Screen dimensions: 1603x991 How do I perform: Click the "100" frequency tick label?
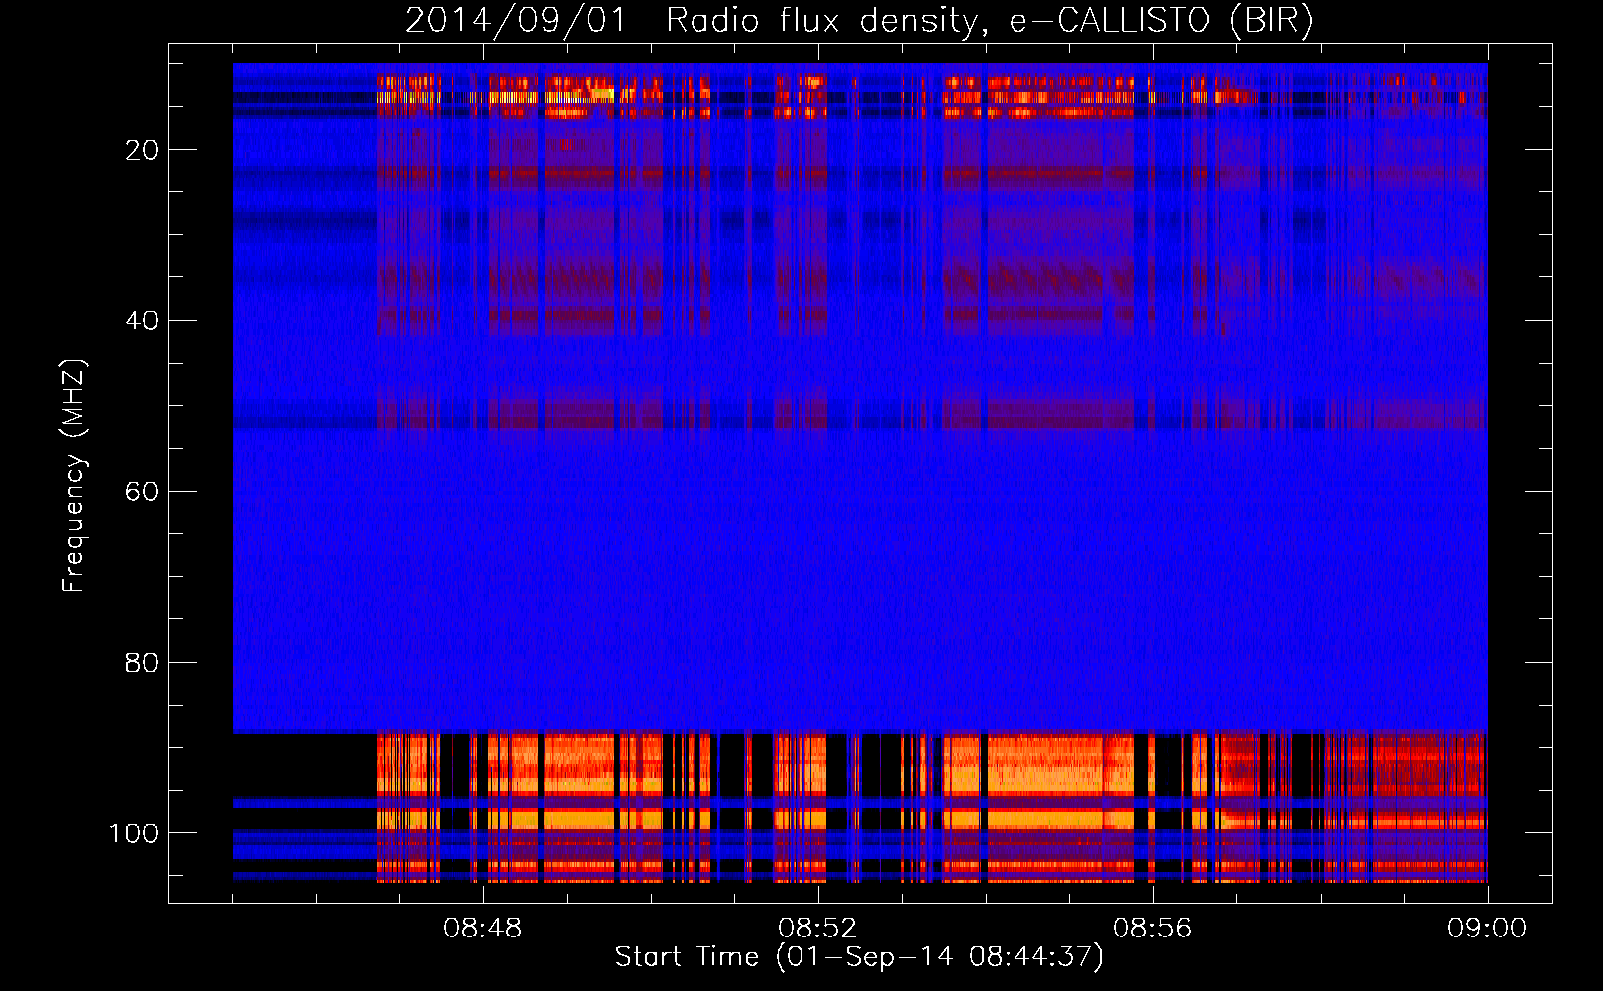pyautogui.click(x=134, y=833)
